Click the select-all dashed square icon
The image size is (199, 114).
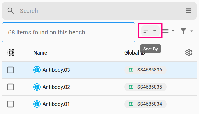[11, 52]
